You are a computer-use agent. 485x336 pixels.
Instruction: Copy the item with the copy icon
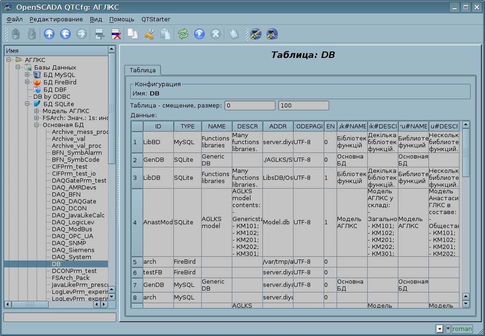[x=133, y=34]
